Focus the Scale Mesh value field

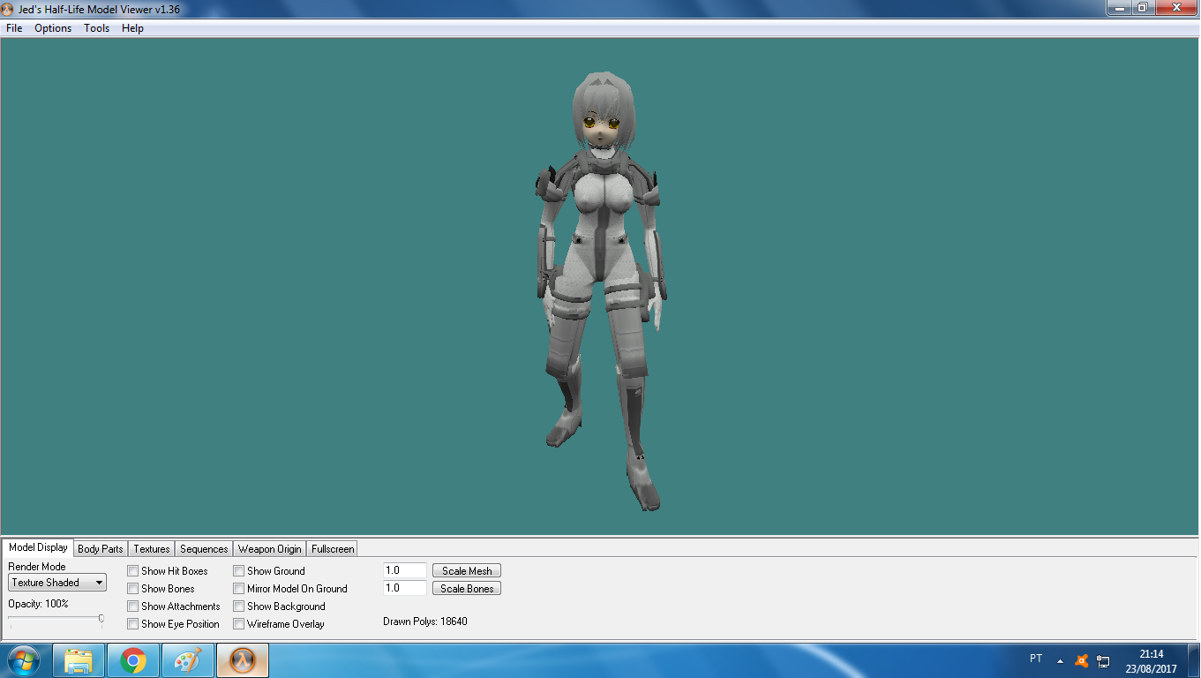405,571
